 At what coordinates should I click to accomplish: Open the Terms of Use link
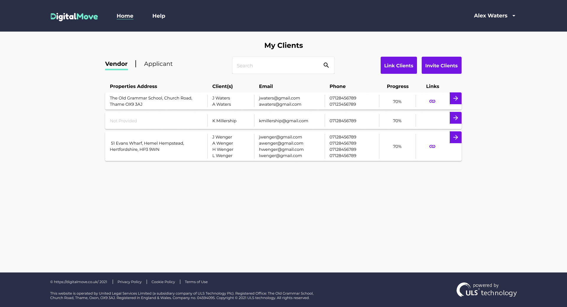pyautogui.click(x=196, y=282)
